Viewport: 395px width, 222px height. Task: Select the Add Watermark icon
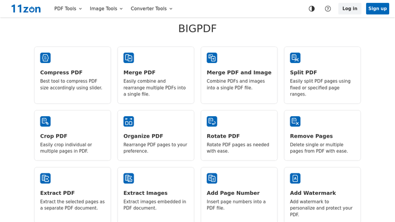295,179
